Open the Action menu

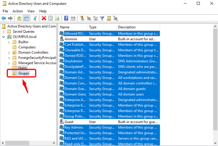18,11
